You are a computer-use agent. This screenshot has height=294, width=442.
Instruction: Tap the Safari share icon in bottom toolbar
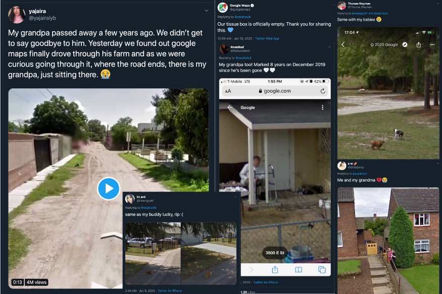pyautogui.click(x=275, y=270)
